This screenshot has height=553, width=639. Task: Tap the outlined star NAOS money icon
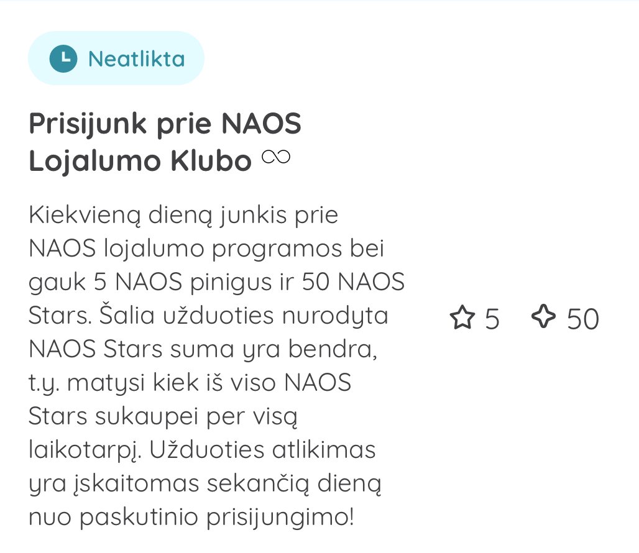(x=462, y=318)
